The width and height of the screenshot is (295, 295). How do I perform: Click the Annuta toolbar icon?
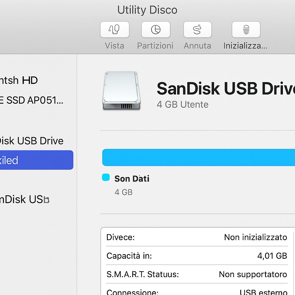[197, 30]
